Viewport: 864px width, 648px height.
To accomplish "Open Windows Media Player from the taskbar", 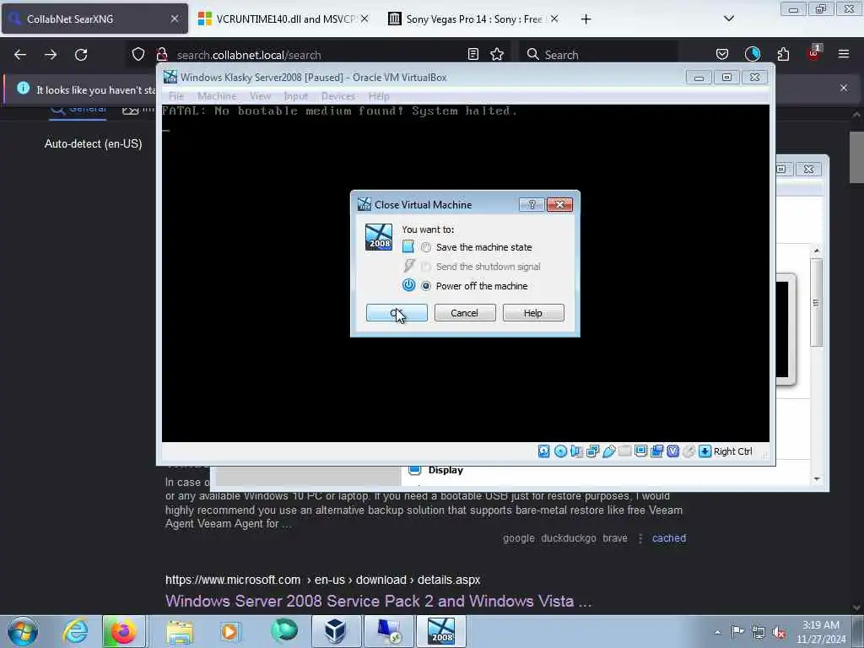I will point(230,631).
